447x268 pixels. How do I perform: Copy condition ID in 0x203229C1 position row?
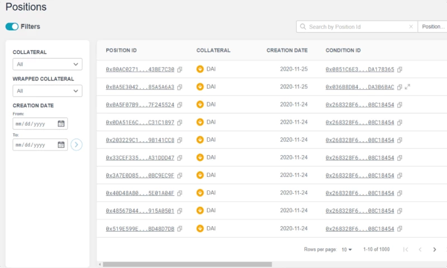(400, 140)
